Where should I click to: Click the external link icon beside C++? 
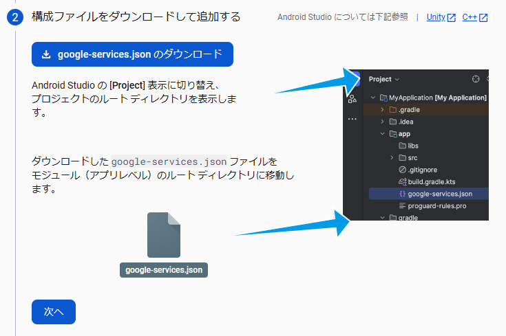(x=483, y=18)
